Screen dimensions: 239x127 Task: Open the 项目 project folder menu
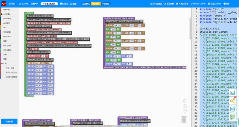(12, 4)
